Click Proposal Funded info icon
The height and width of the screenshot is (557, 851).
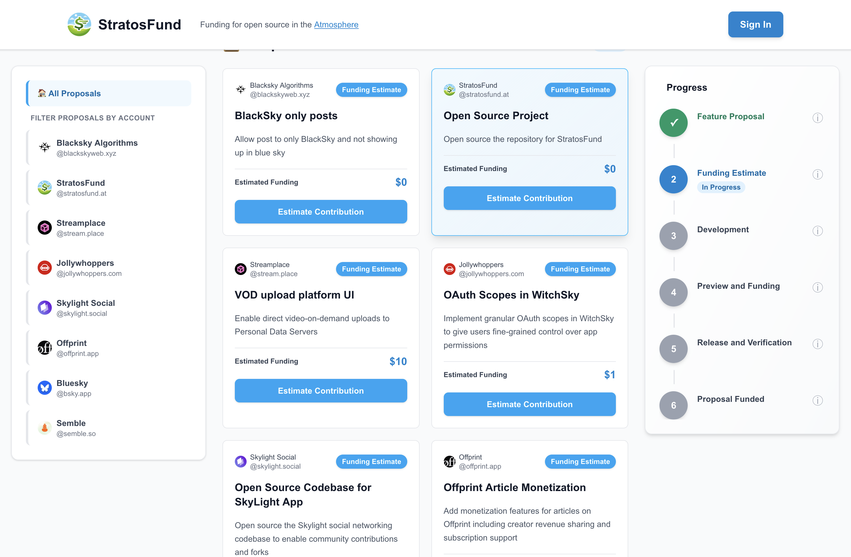pyautogui.click(x=817, y=400)
